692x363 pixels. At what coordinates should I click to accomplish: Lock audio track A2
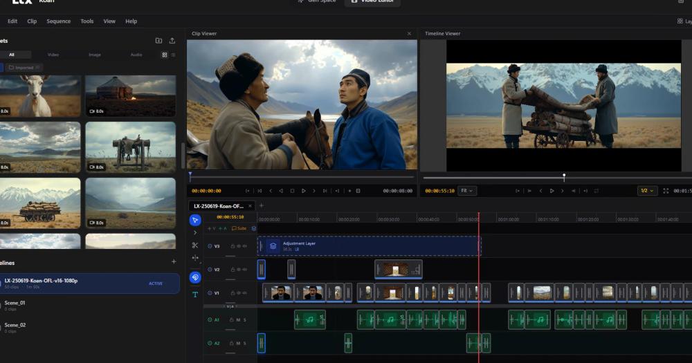231,343
